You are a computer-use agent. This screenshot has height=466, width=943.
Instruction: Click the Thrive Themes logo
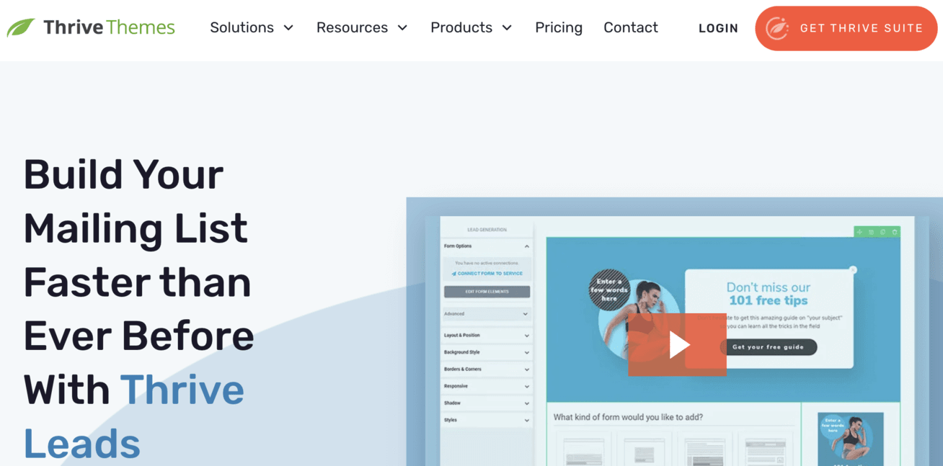(x=91, y=28)
